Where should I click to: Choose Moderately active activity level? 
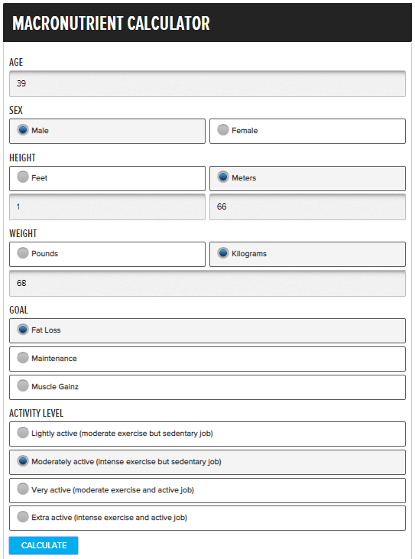click(x=207, y=463)
